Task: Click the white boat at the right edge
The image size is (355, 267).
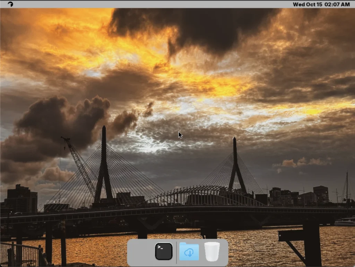Action: (x=345, y=222)
